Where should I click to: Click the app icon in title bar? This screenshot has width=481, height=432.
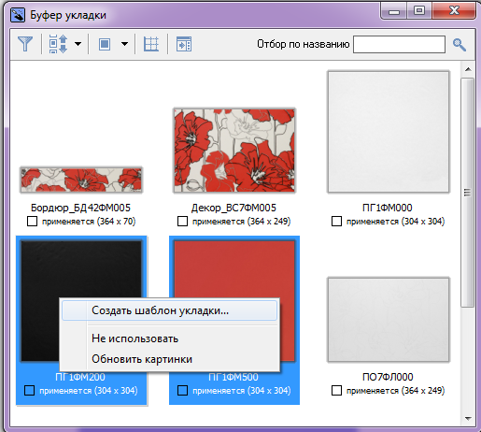pyautogui.click(x=18, y=15)
